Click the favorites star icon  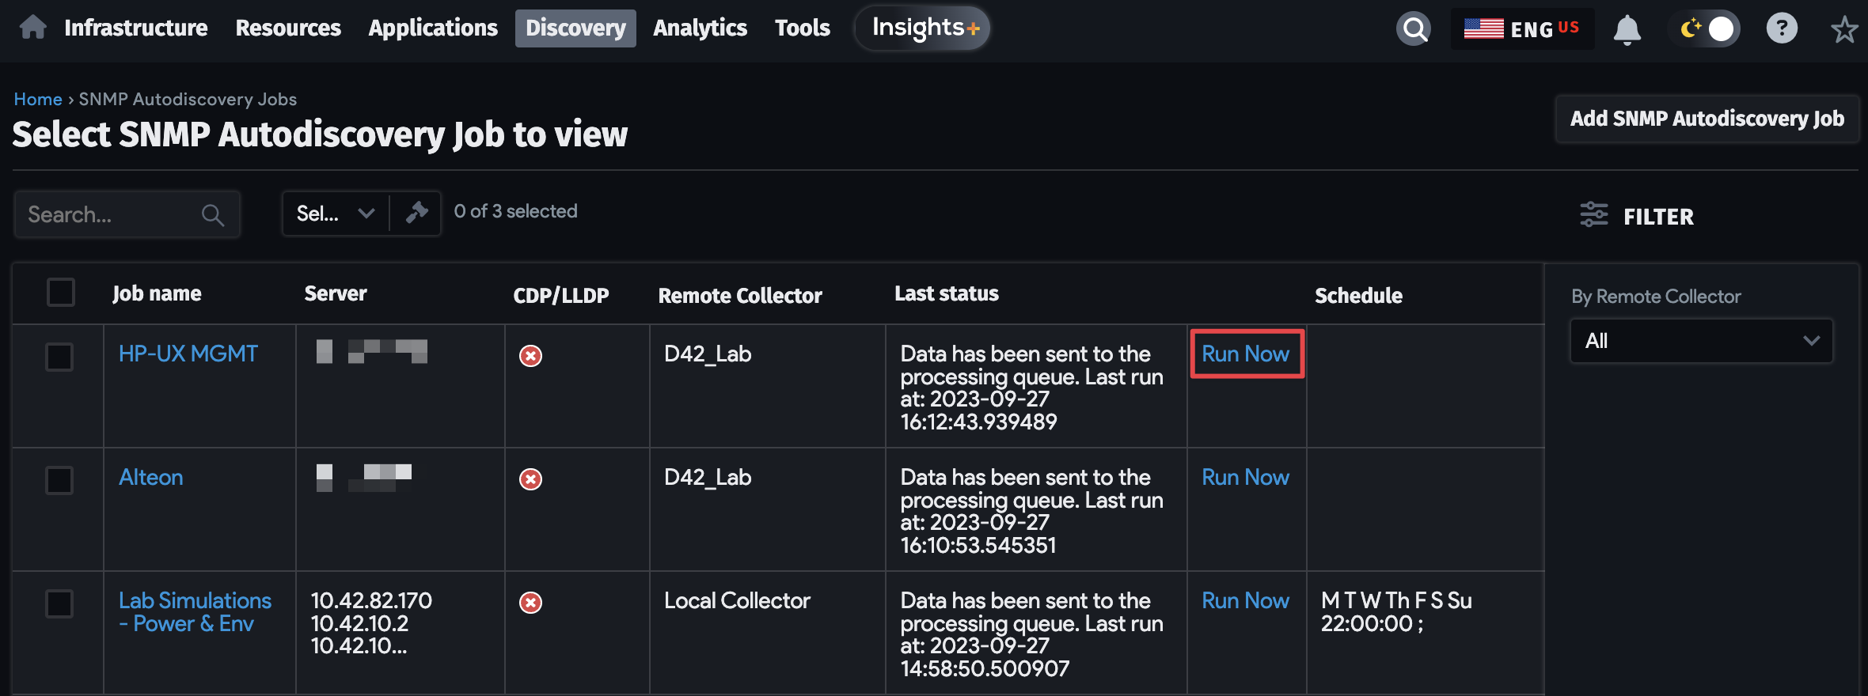pos(1843,30)
